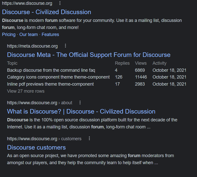Click the top https://www.discourse.org URL
The width and height of the screenshot is (197, 177).
click(x=27, y=4)
